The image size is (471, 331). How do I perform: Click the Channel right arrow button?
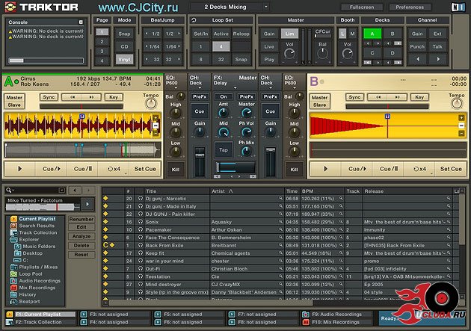(438, 59)
